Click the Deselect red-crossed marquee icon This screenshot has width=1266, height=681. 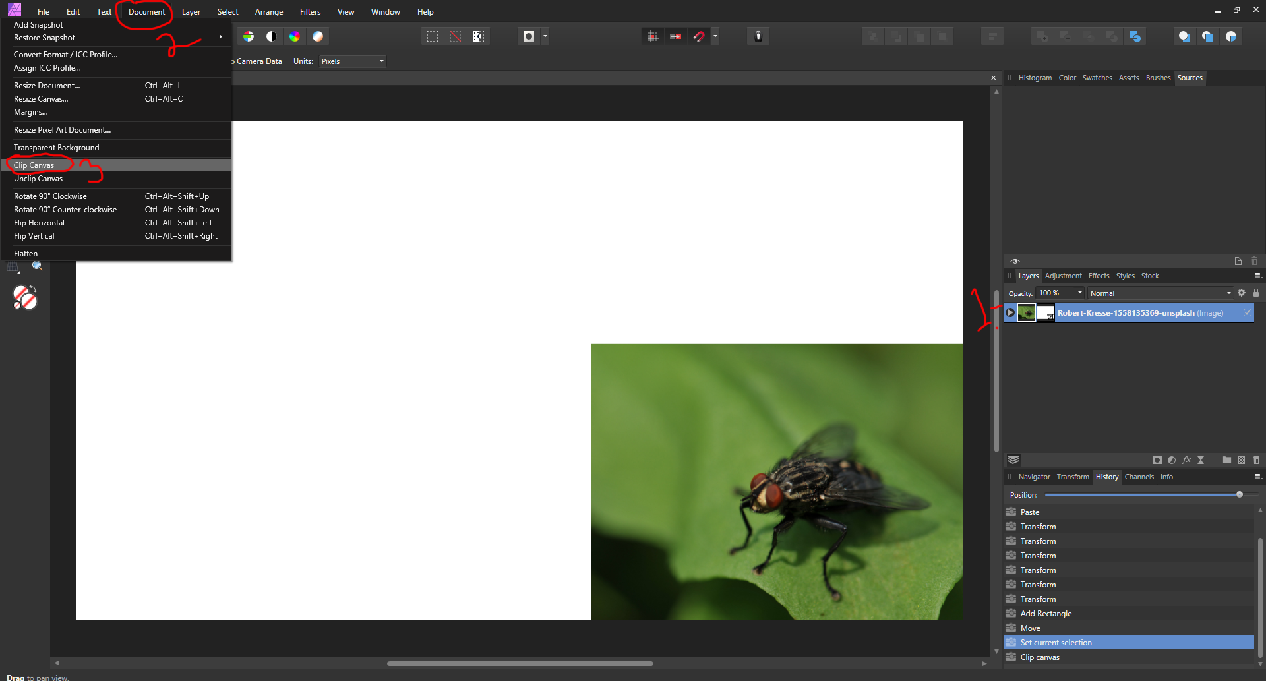point(456,36)
